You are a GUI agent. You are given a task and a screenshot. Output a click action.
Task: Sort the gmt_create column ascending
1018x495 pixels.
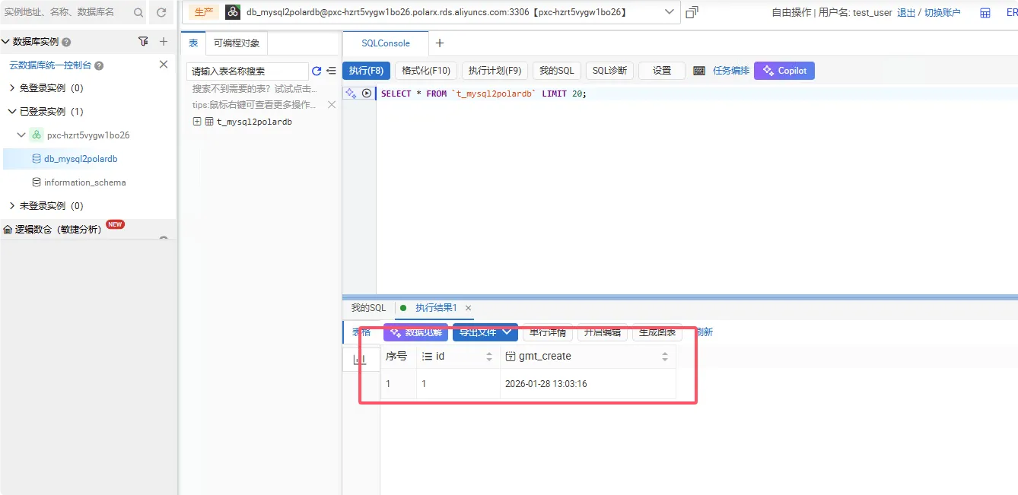click(x=664, y=355)
